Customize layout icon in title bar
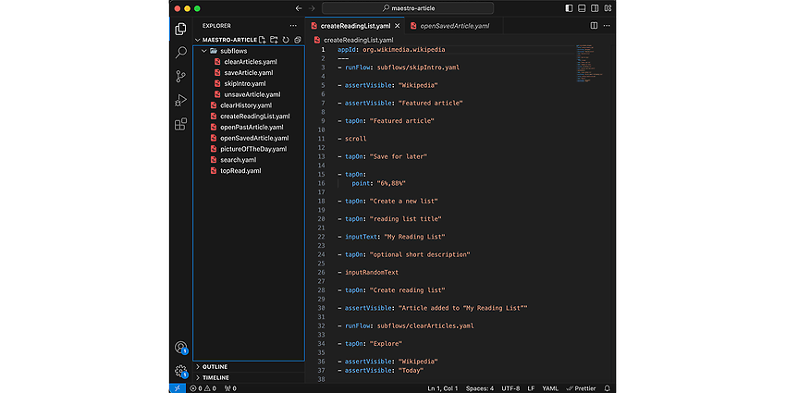The height and width of the screenshot is (393, 786). tap(608, 8)
